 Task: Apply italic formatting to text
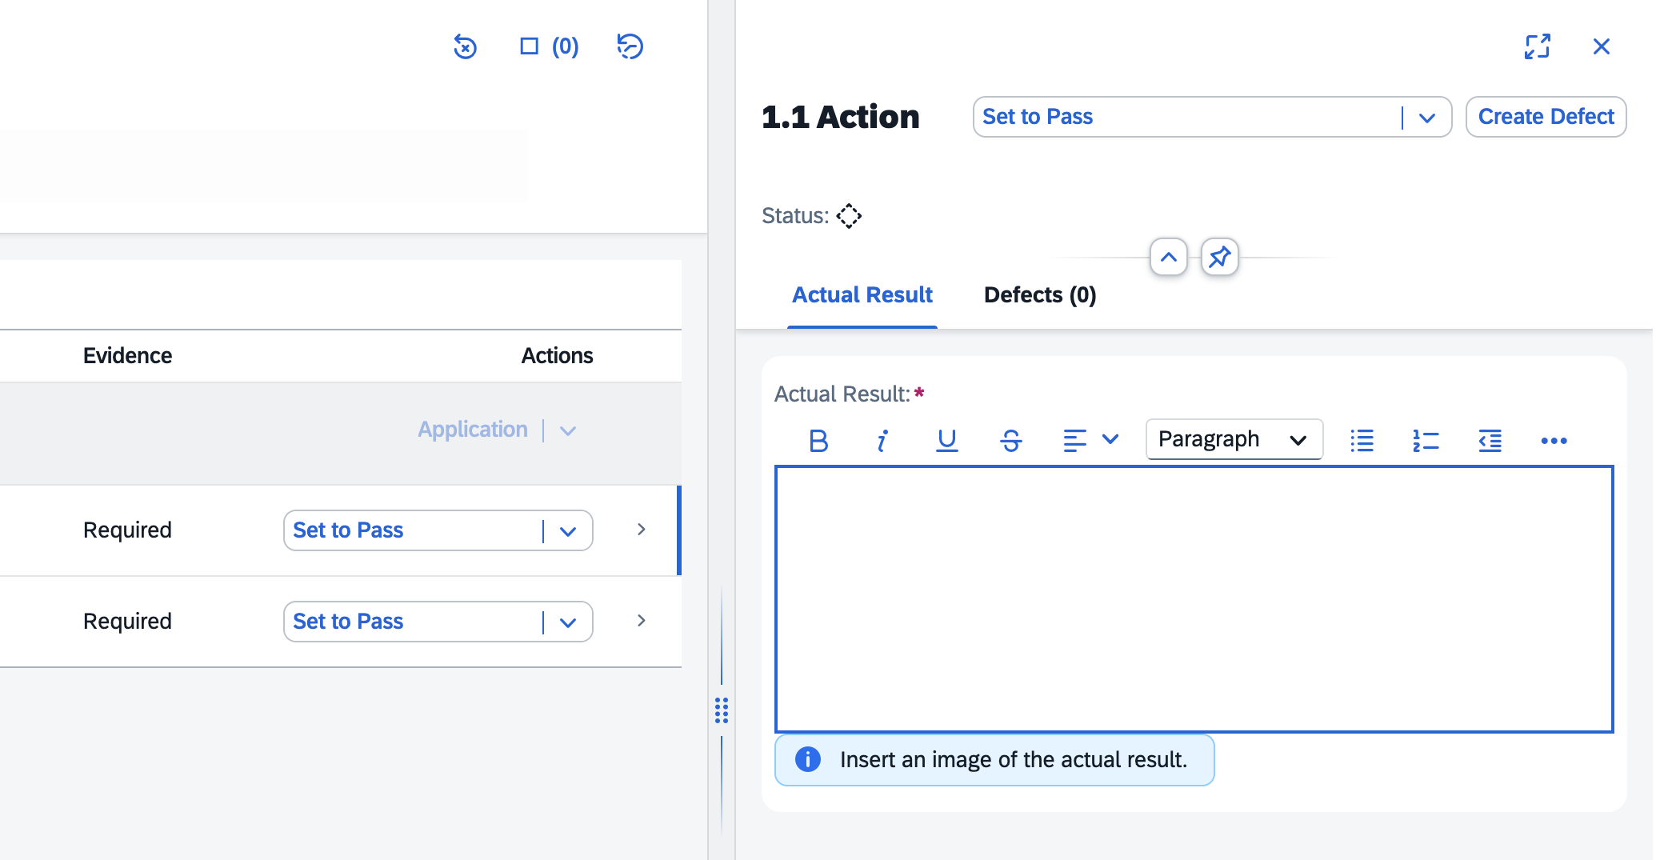882,440
